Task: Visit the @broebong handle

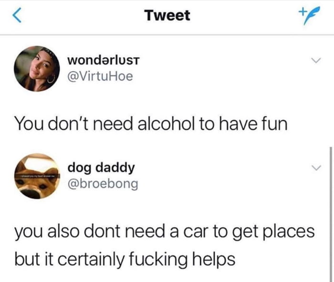Action: [103, 184]
